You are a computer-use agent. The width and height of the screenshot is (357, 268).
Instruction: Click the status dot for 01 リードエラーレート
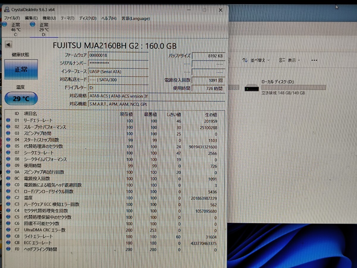(8, 120)
